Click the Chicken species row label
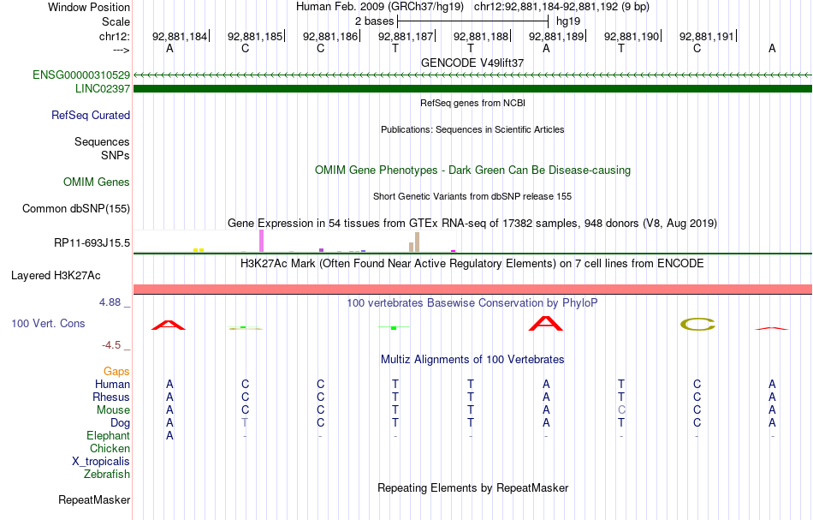 click(110, 448)
